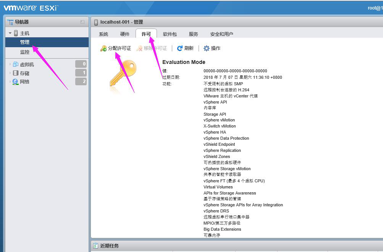Open the root user menu

coord(375,8)
